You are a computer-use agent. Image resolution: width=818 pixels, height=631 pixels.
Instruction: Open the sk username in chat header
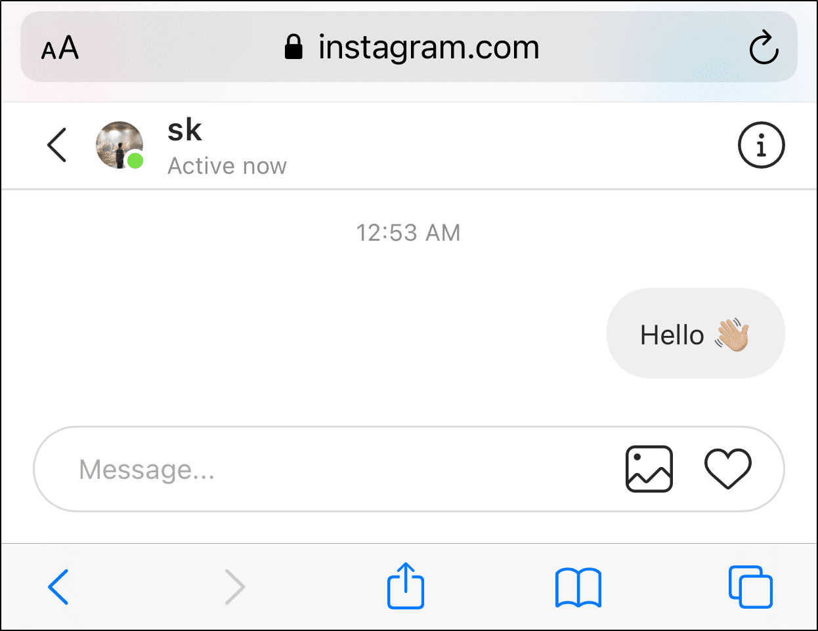184,130
